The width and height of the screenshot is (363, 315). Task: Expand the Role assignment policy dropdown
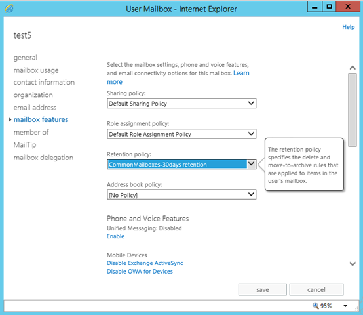[x=181, y=134]
